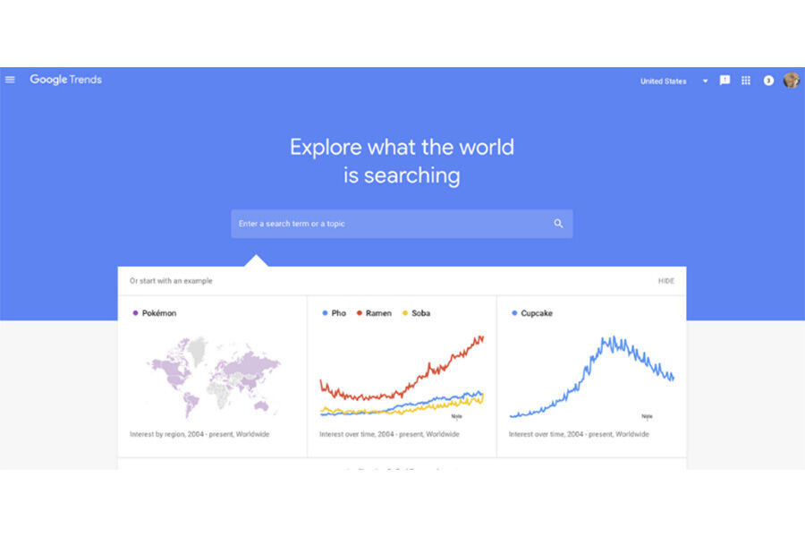Open your account profile avatar
Viewport: 805px width, 537px height.
pyautogui.click(x=791, y=81)
